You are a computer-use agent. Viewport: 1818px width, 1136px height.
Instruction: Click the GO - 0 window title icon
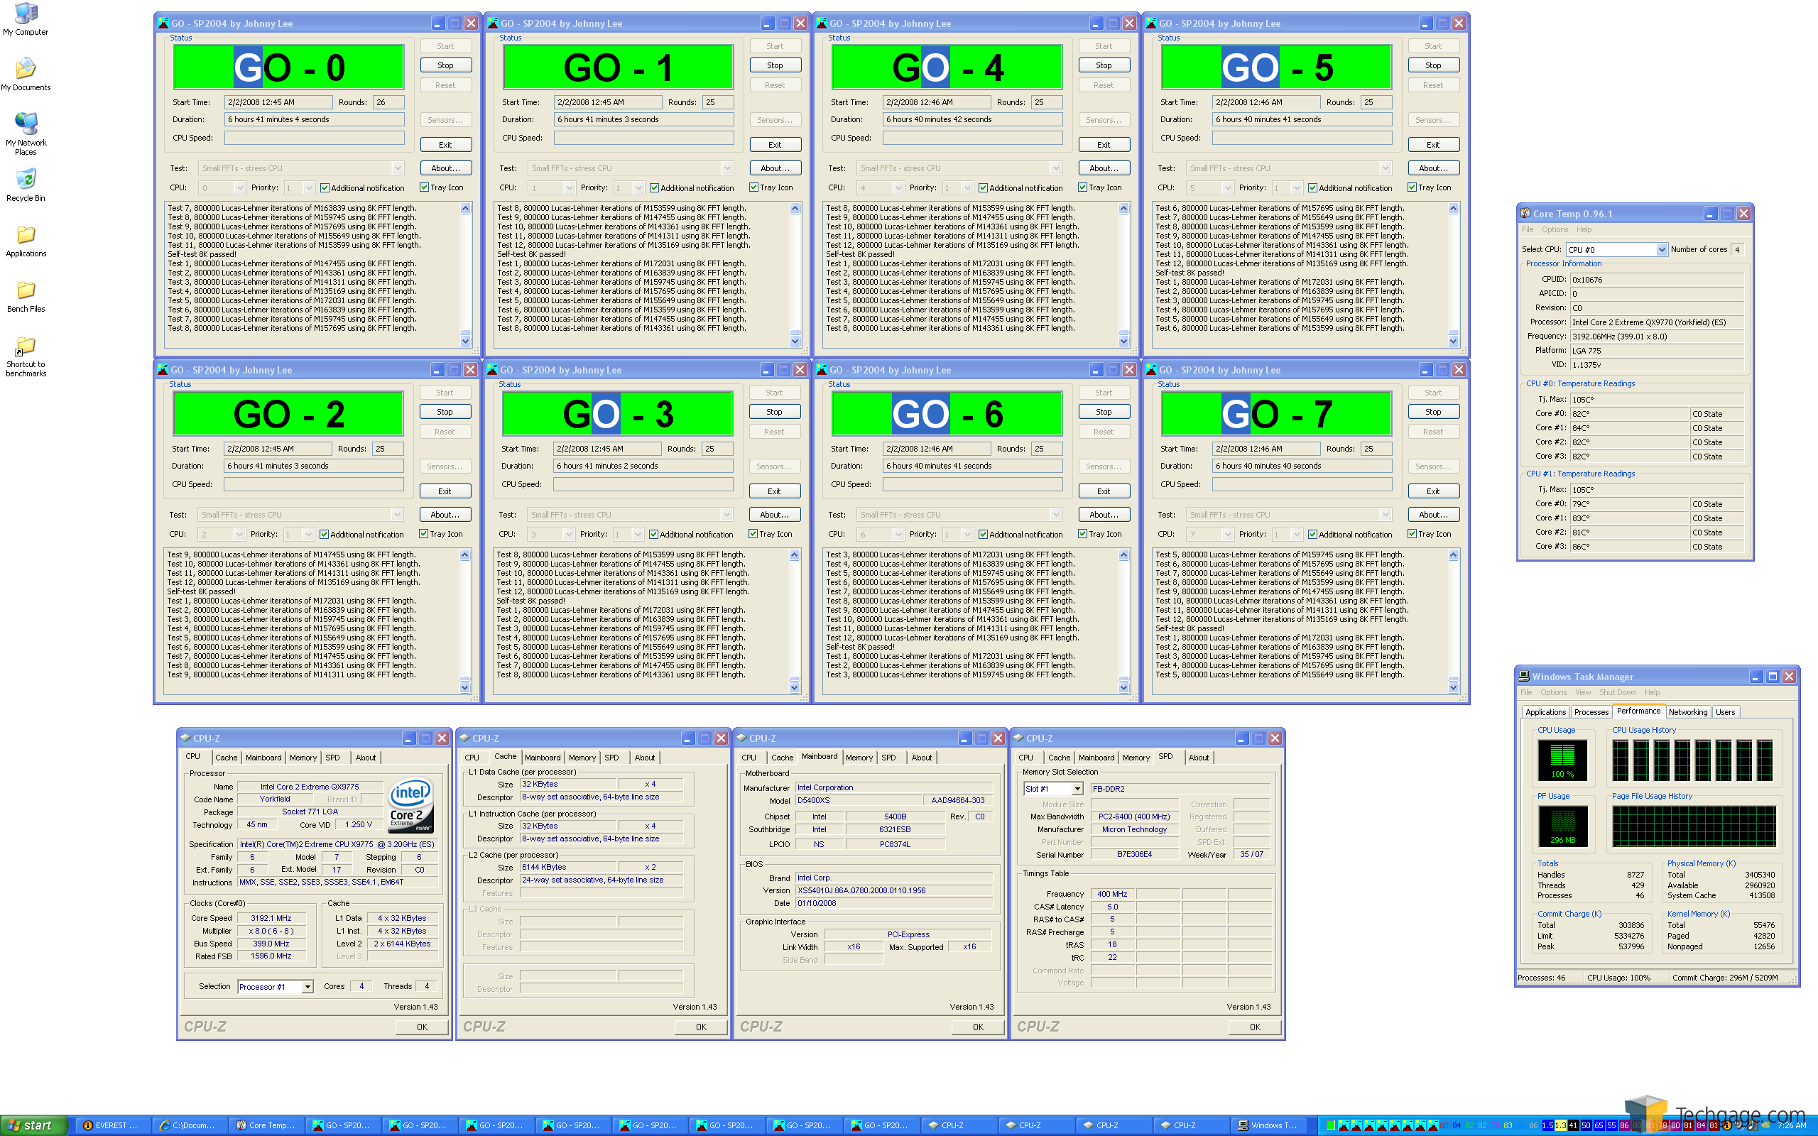point(163,23)
